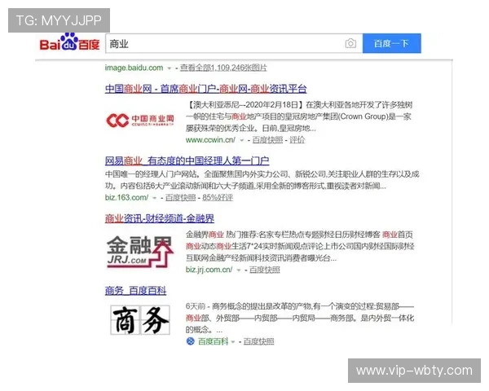
Task: Expand dropdown arrow next to image.baidu.com
Action: coord(169,68)
